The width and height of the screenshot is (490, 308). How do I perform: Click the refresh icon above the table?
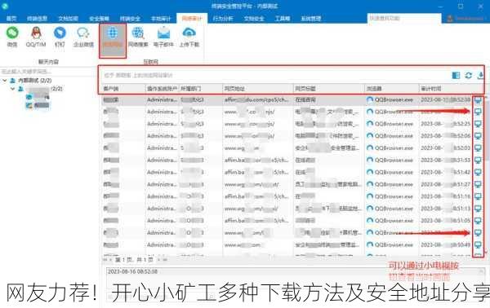pos(468,75)
